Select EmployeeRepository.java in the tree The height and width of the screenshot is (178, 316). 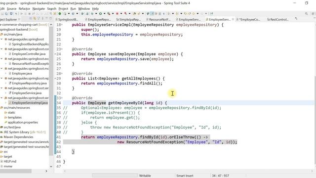click(x=29, y=83)
